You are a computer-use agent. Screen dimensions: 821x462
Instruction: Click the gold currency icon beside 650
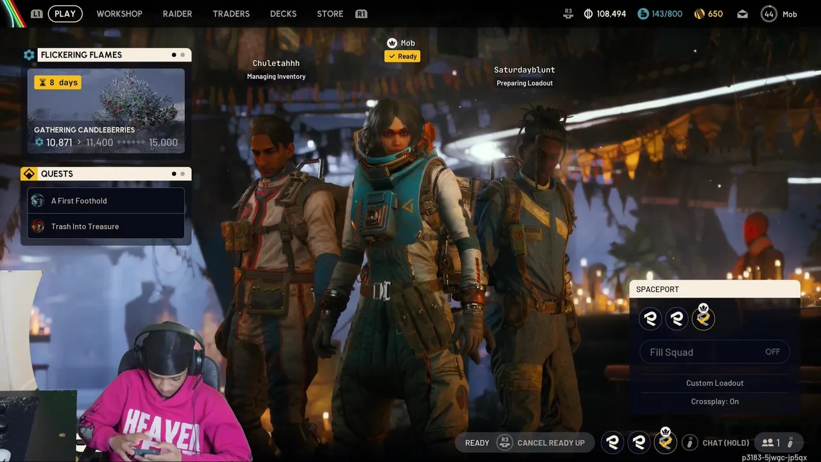699,13
